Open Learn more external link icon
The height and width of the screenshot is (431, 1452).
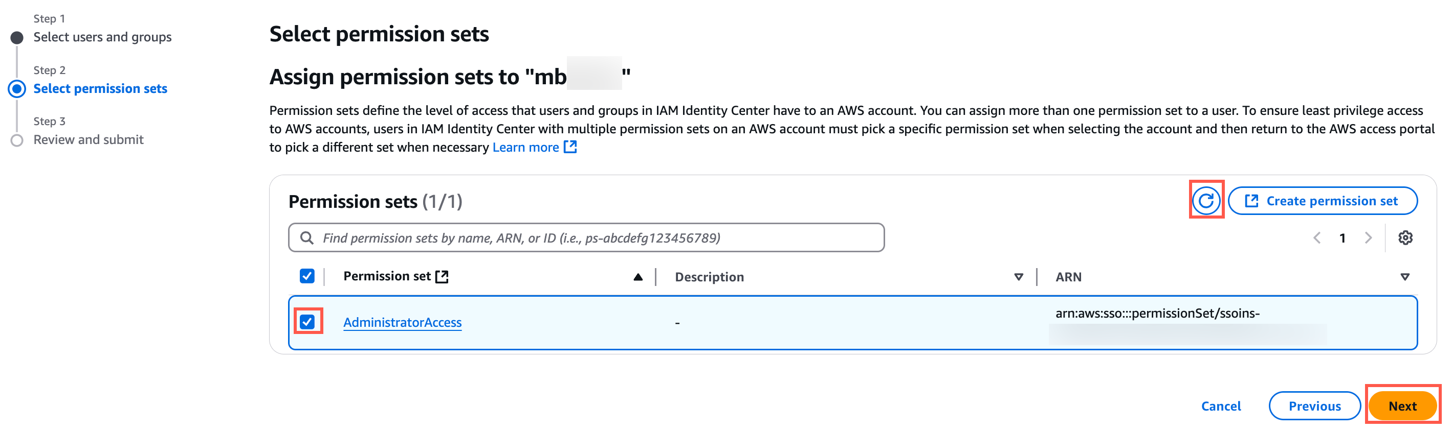[x=570, y=147]
